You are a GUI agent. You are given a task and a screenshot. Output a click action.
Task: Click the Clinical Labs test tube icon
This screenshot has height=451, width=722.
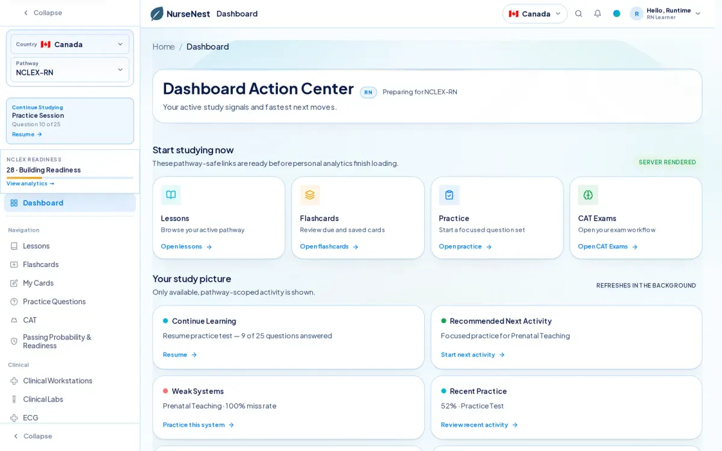click(14, 400)
